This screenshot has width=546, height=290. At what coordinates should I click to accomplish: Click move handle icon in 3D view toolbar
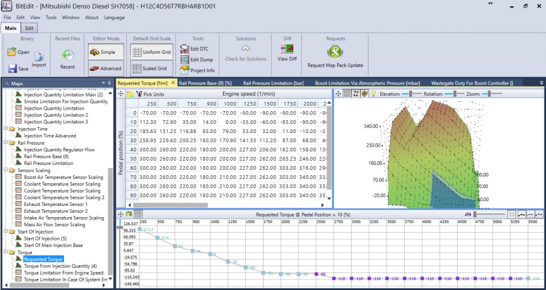(x=339, y=94)
